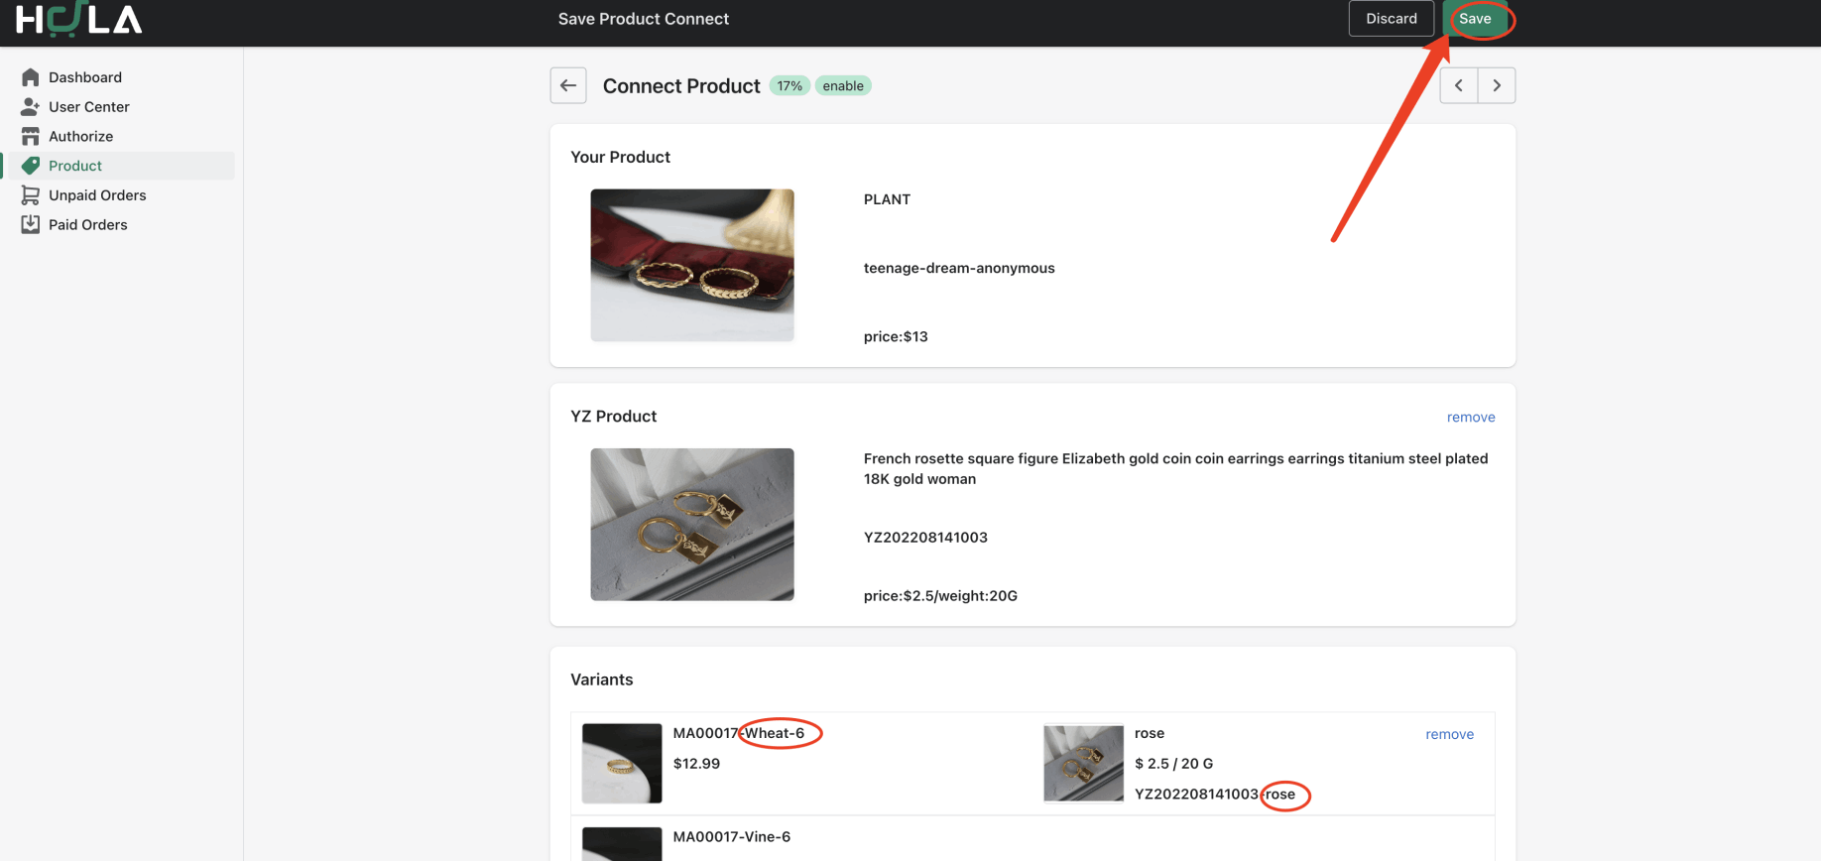Screen dimensions: 1821x861
Task: Click $12.99 variant price
Action: (x=696, y=764)
